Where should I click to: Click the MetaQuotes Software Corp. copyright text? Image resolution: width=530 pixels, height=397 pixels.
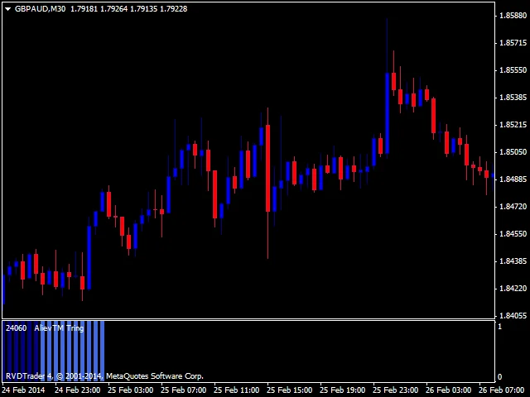pos(155,376)
